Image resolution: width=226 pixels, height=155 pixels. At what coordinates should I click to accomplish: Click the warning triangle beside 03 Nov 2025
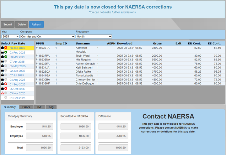pyautogui.click(x=3, y=93)
